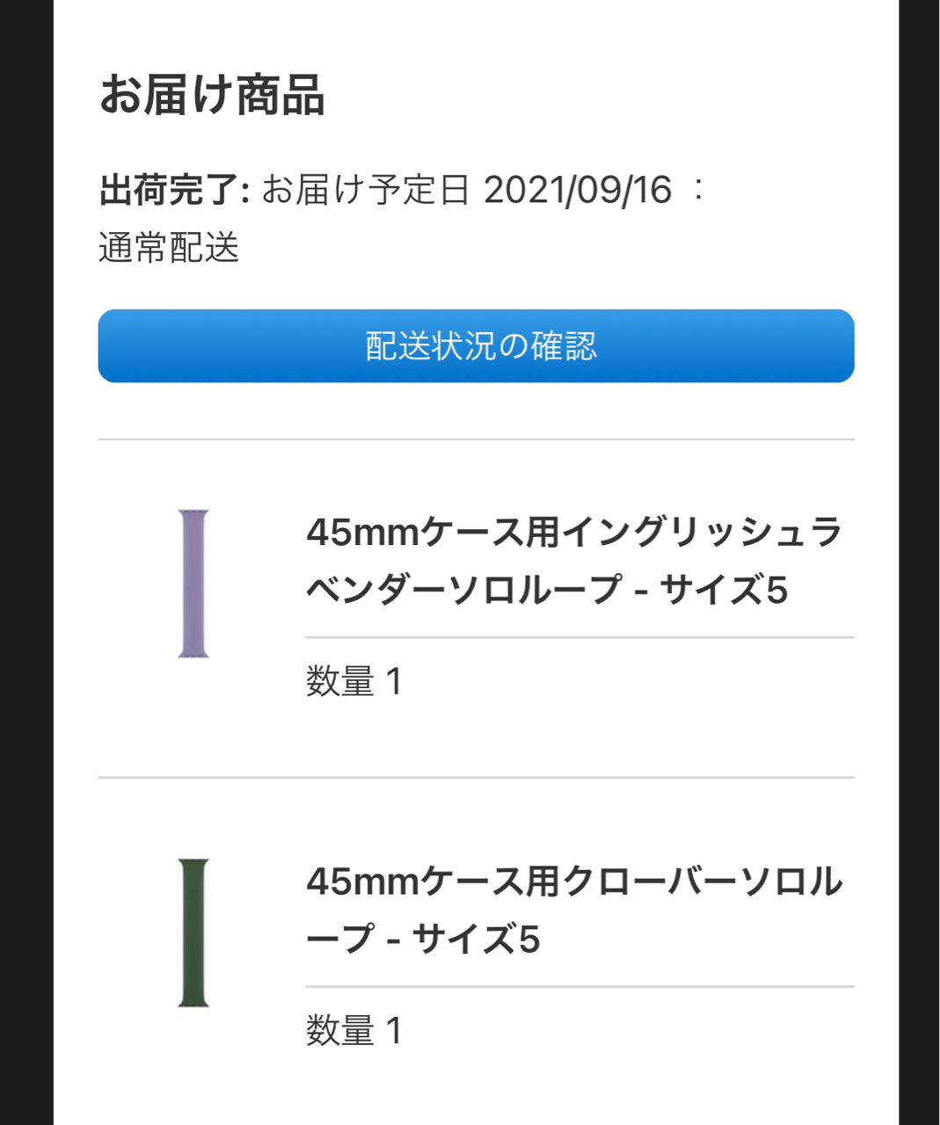
Task: Click the dark margin right of the page
Action: [x=919, y=562]
